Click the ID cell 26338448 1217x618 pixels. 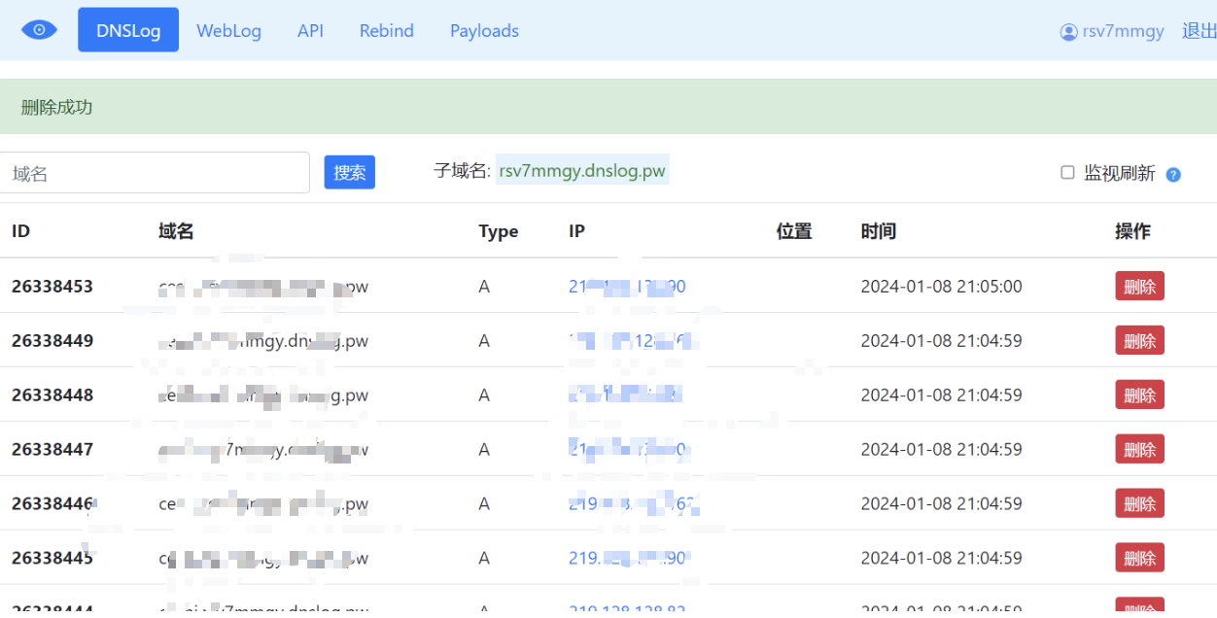click(52, 395)
